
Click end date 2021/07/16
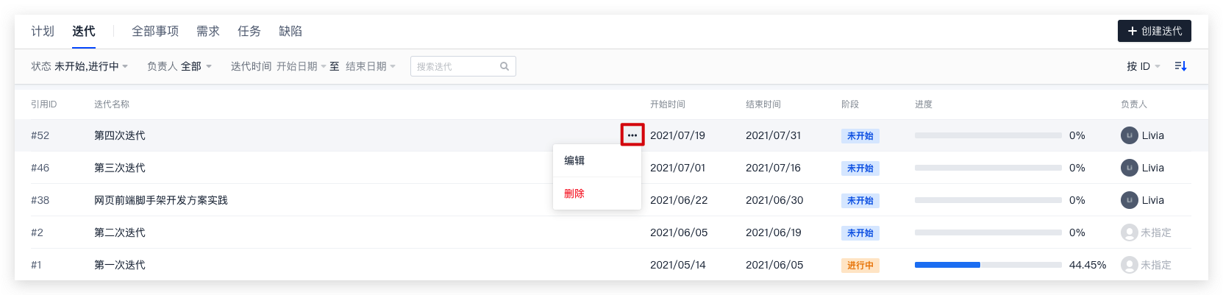pos(774,168)
